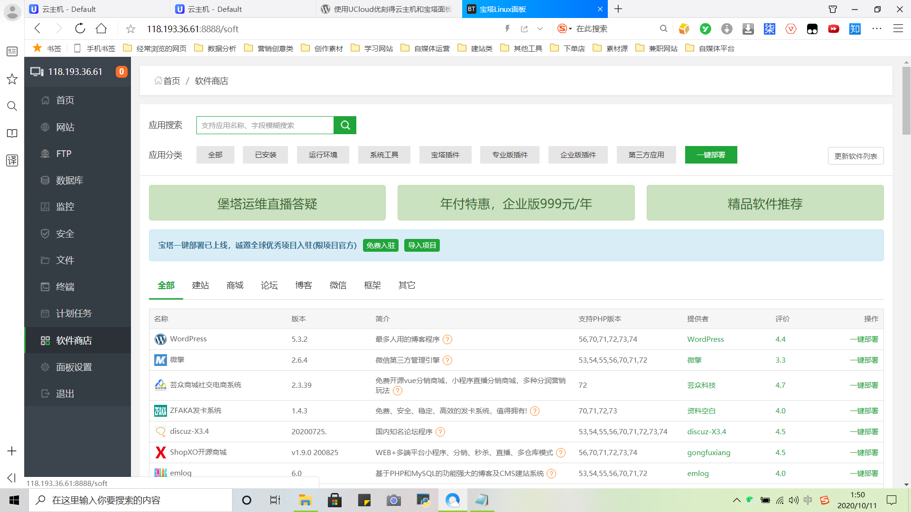The image size is (911, 512).
Task: Click the 知 extension icon in toolbar
Action: point(855,29)
